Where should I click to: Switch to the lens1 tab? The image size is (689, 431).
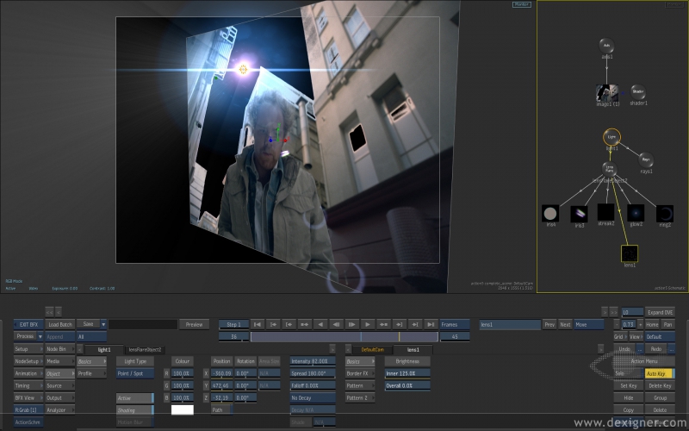tap(413, 350)
